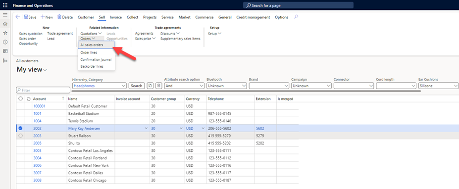Image resolution: width=459 pixels, height=189 pixels.
Task: Go to the Home sidebar icon
Action: click(x=5, y=24)
